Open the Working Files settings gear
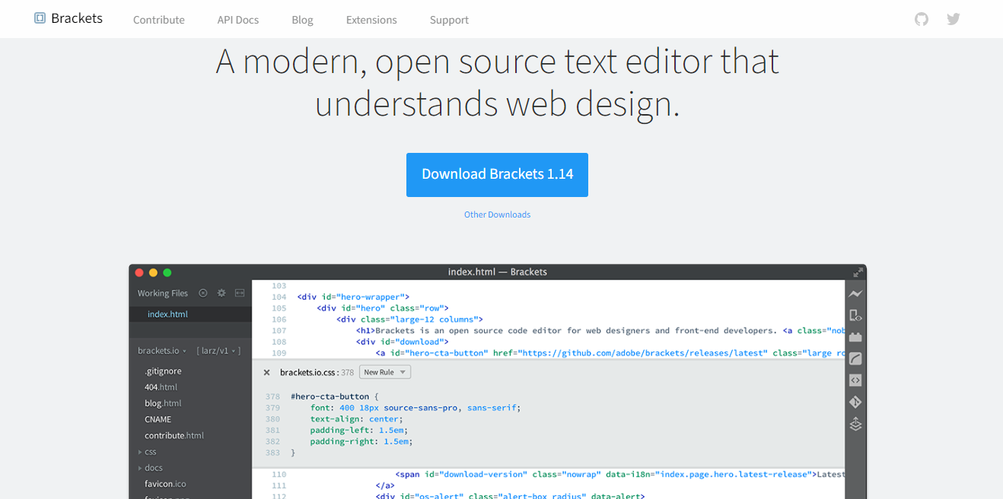Viewport: 1003px width, 499px height. click(x=221, y=293)
